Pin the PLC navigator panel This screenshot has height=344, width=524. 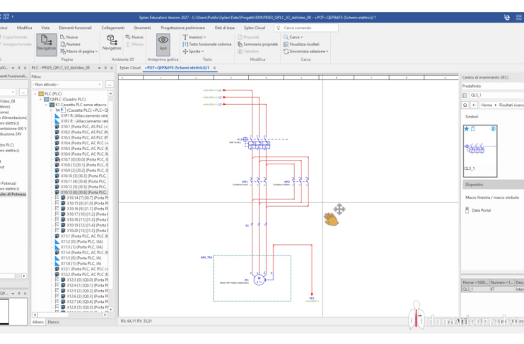pos(105,68)
